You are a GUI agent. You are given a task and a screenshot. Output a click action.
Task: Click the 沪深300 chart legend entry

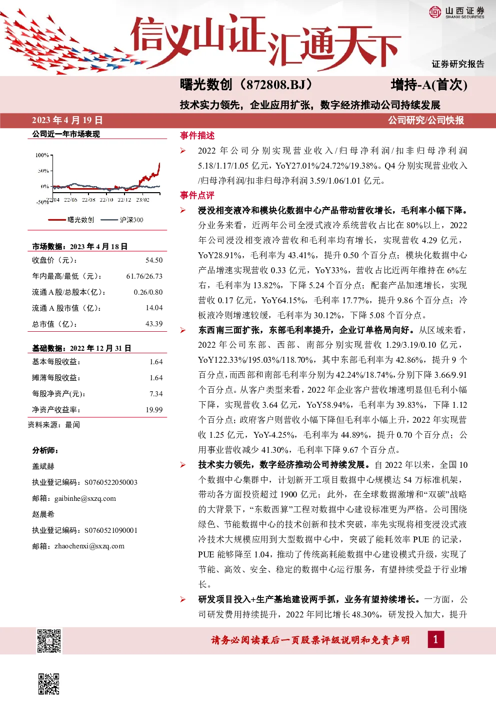(x=122, y=220)
